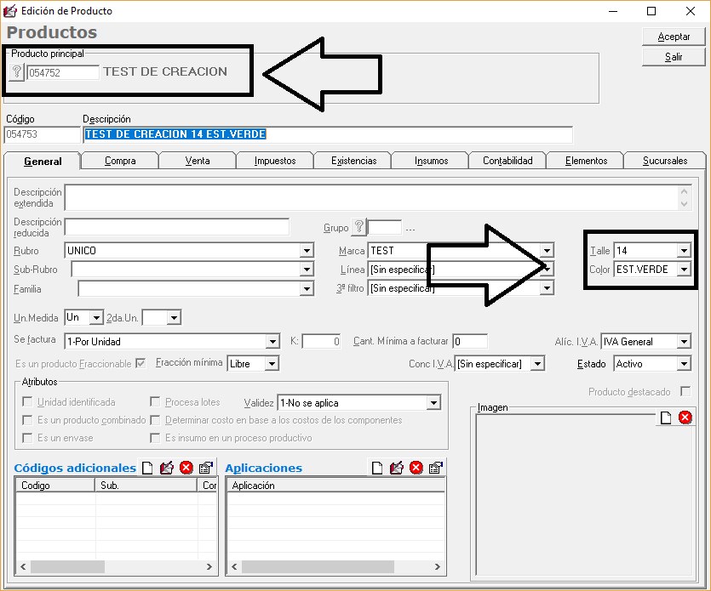Click the Descripción reducida input field
The height and width of the screenshot is (591, 711).
[x=176, y=227]
